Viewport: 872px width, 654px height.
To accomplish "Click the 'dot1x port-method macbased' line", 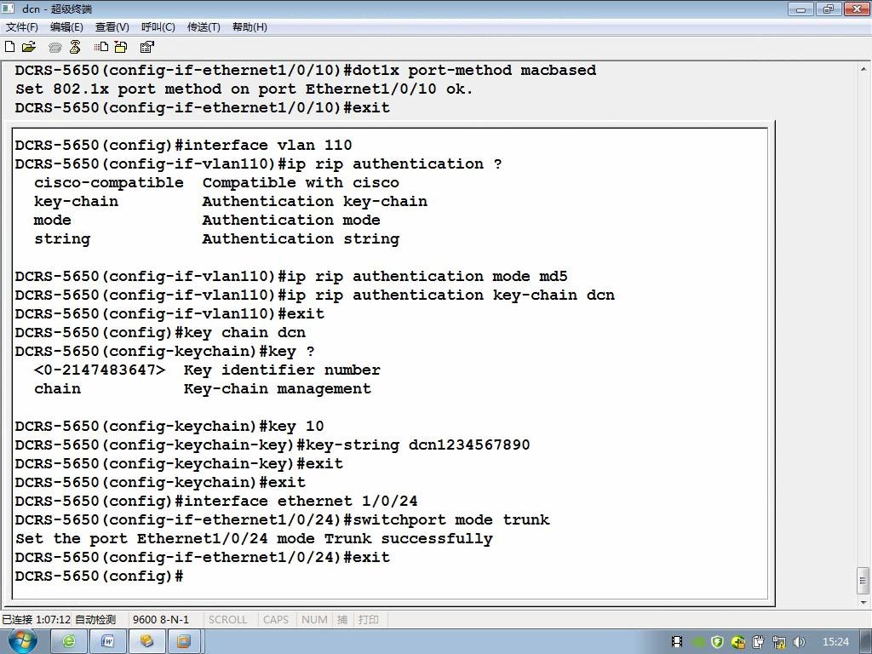I will 306,70.
